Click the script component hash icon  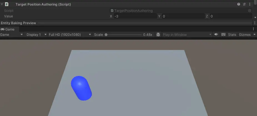[x=7, y=4]
